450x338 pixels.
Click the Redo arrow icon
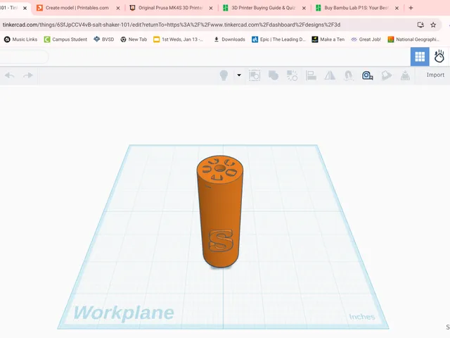coord(28,75)
